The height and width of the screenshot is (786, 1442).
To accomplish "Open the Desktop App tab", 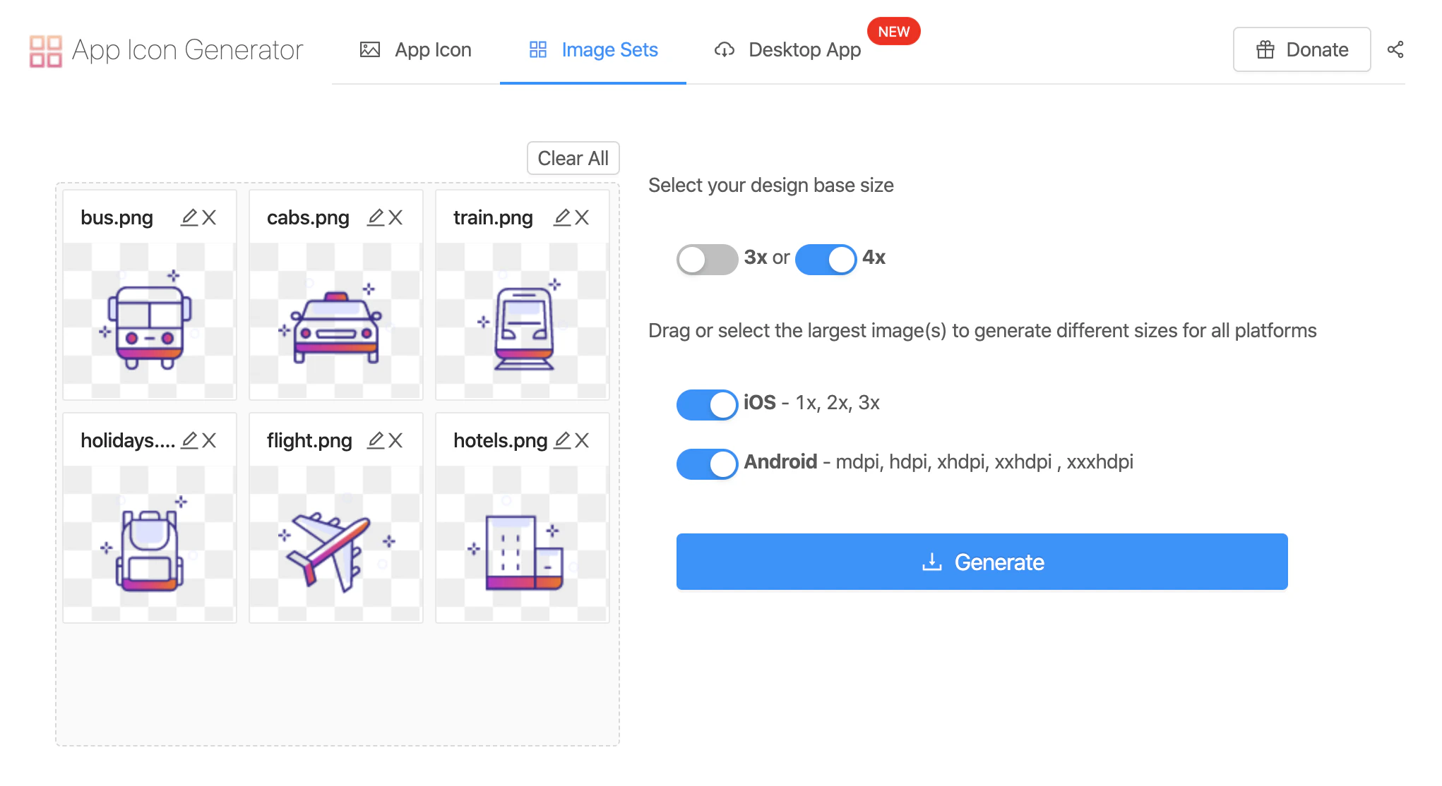I will click(x=788, y=50).
